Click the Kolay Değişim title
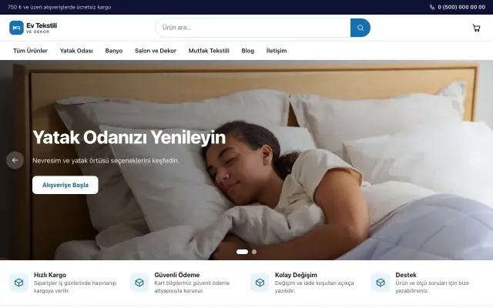 pyautogui.click(x=296, y=275)
